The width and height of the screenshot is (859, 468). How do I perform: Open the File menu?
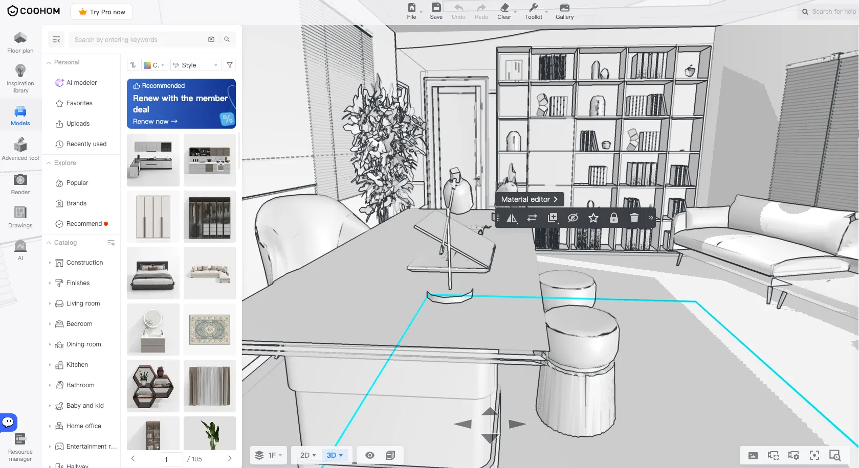coord(412,11)
